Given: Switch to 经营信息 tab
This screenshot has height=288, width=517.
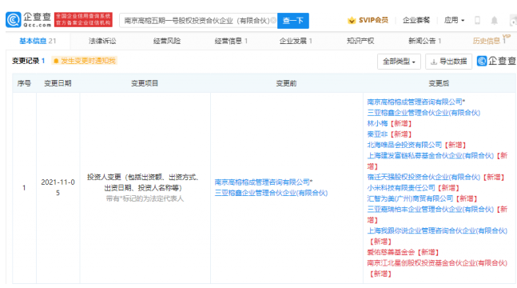Looking at the screenshot, I should pos(231,41).
